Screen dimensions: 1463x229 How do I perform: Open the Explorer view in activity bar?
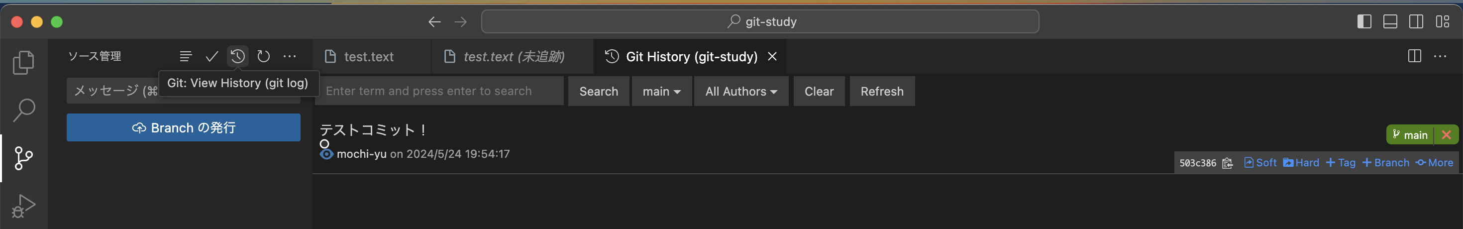23,63
